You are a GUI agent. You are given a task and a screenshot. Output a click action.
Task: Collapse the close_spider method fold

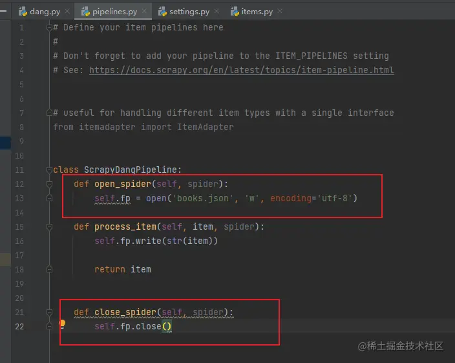coord(49,312)
